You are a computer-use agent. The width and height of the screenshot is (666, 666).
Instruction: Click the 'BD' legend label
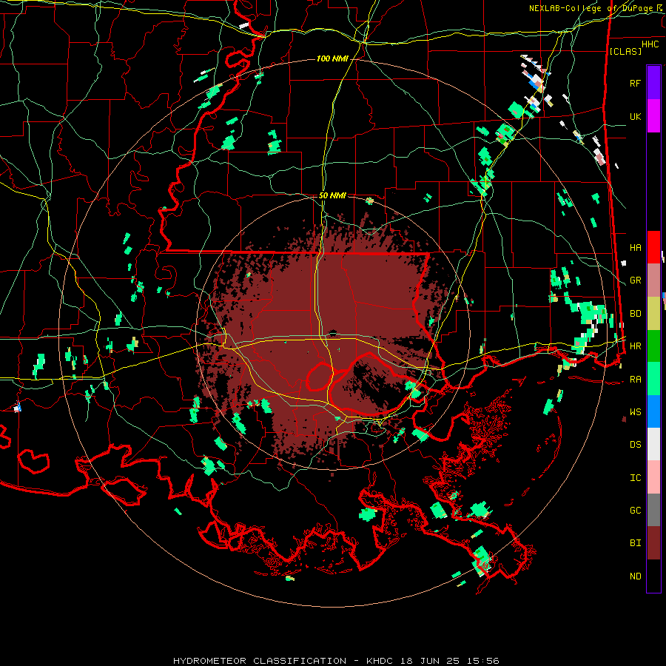point(635,314)
